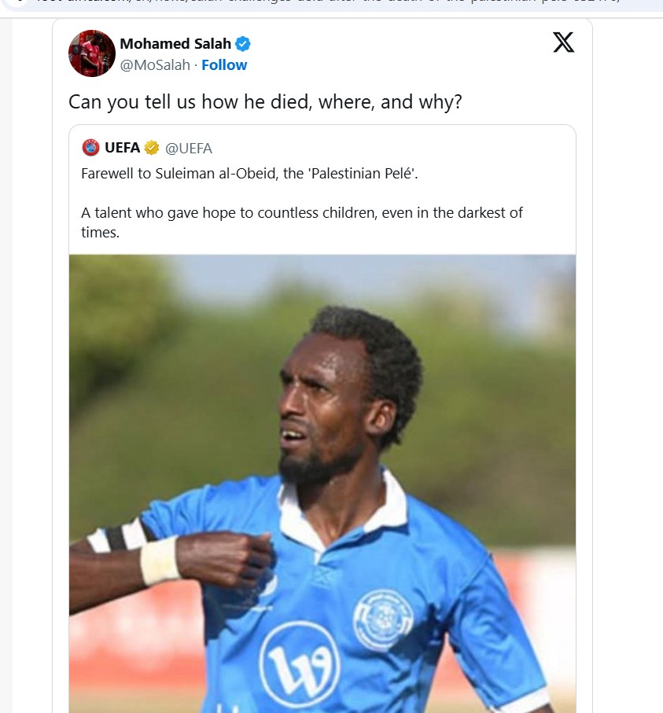Viewport: 663px width, 713px height.
Task: Visit the @MoSalah handle link
Action: (155, 65)
